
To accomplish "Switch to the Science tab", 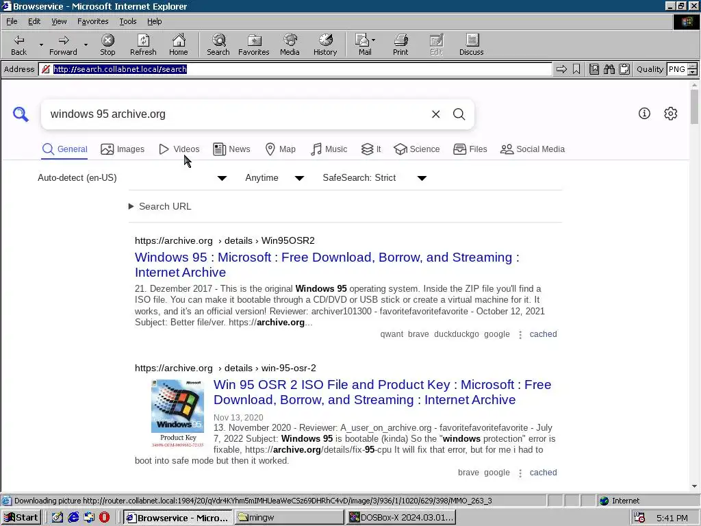I will coord(417,149).
